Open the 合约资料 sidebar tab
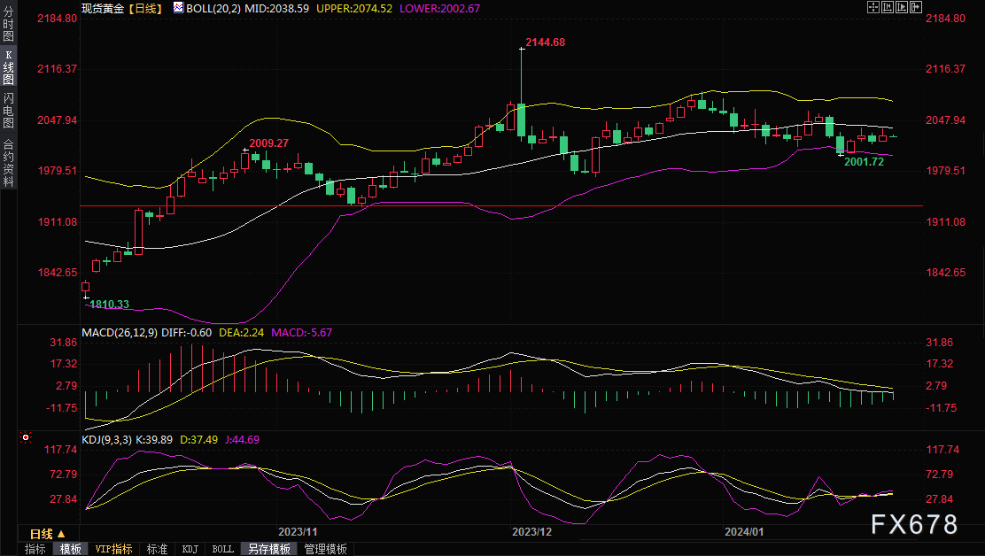The height and width of the screenshot is (556, 985). pos(8,163)
